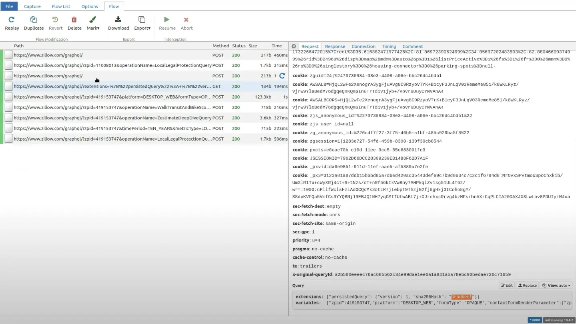Download the flow contents
The image size is (576, 324).
pyautogui.click(x=118, y=23)
